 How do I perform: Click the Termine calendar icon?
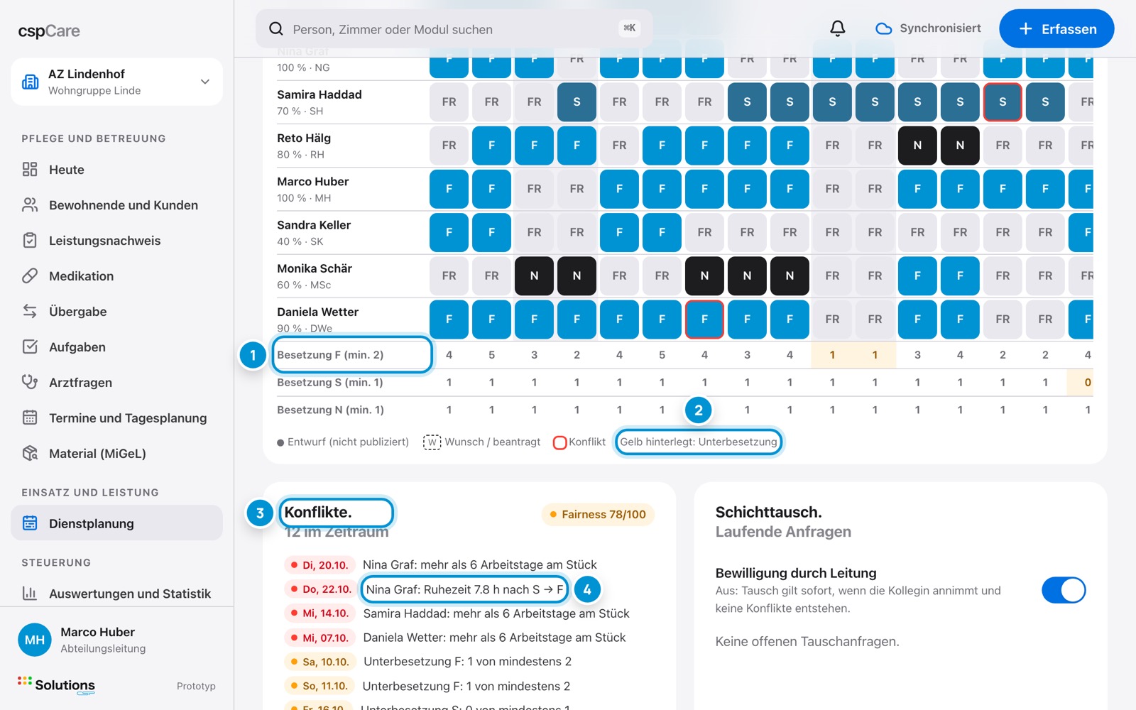click(30, 417)
